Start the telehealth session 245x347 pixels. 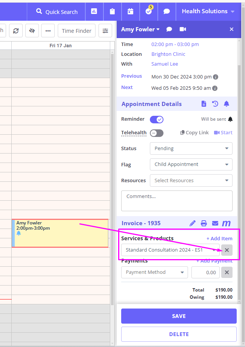[223, 132]
